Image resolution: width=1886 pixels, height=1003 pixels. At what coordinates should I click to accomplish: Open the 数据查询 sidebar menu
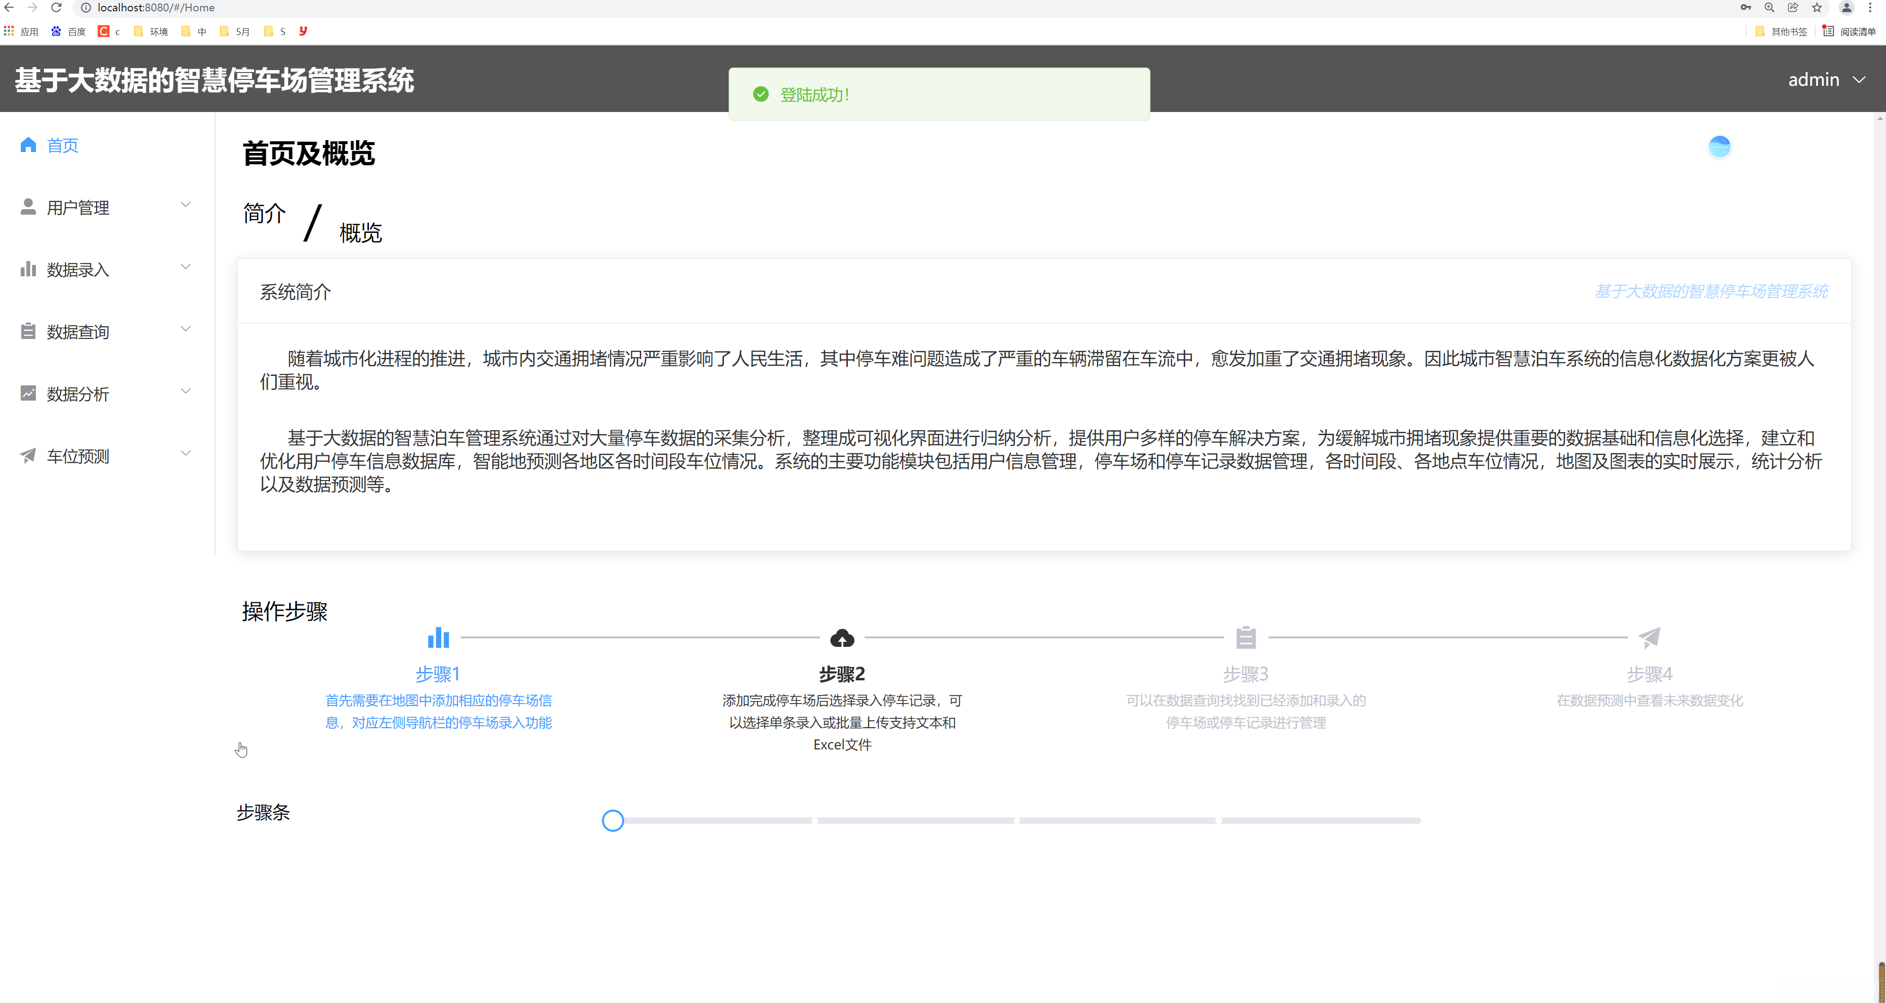tap(78, 333)
